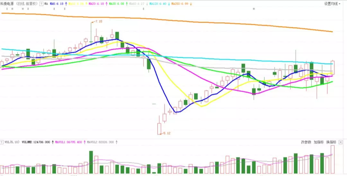This screenshot has width=347, height=176.
Task: Click the 科泰电源 stock title
Action: (x=7, y=4)
